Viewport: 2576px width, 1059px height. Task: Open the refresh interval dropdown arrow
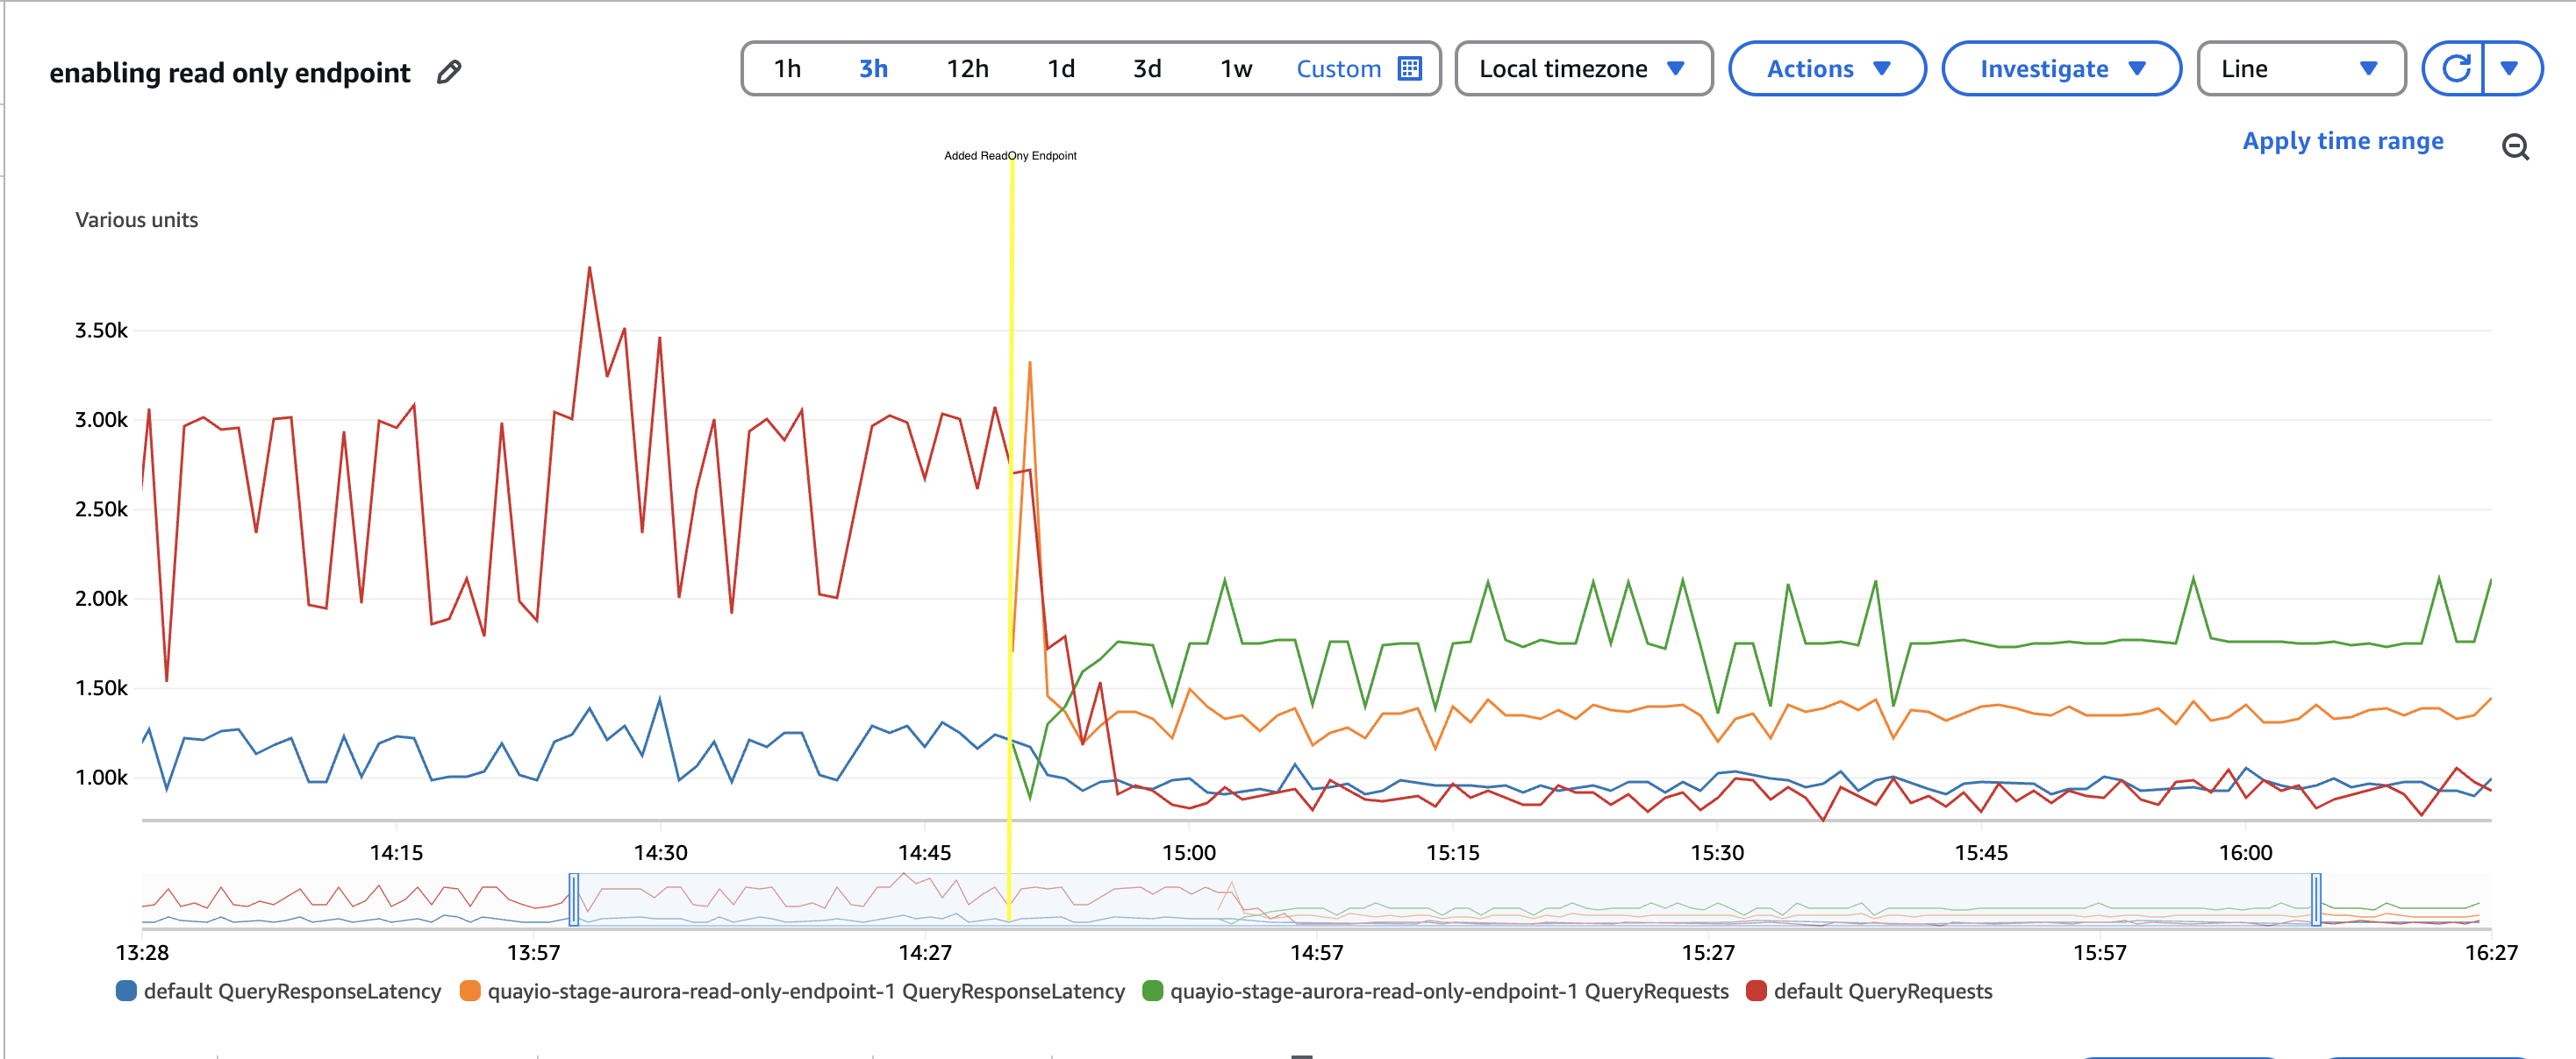pos(2509,69)
